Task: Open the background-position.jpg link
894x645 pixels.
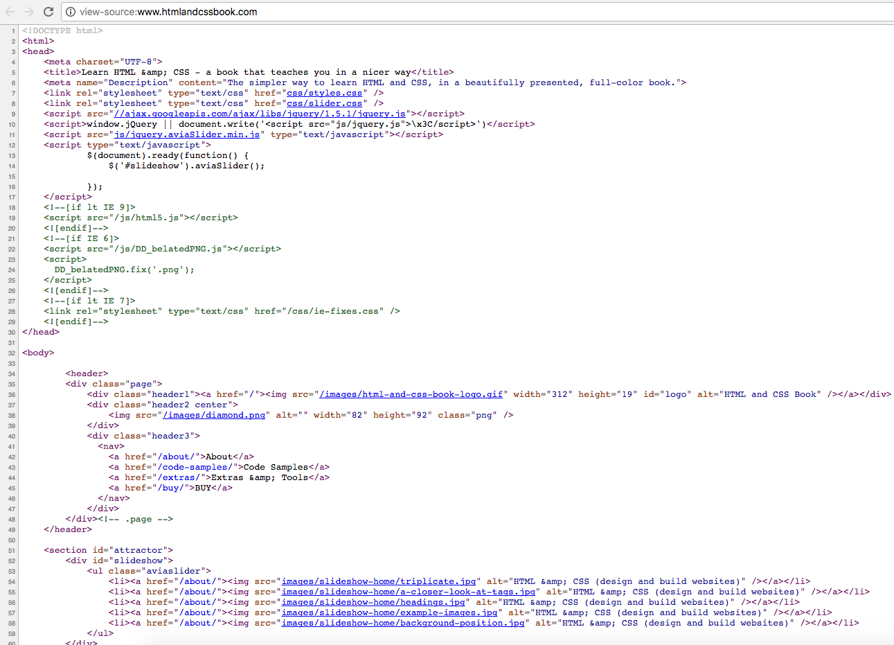Action: pyautogui.click(x=403, y=623)
